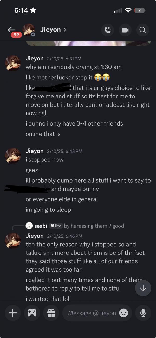Image resolution: width=156 pixels, height=338 pixels.
Task: Tap the Message @Jieyon input field
Action: tap(97, 313)
